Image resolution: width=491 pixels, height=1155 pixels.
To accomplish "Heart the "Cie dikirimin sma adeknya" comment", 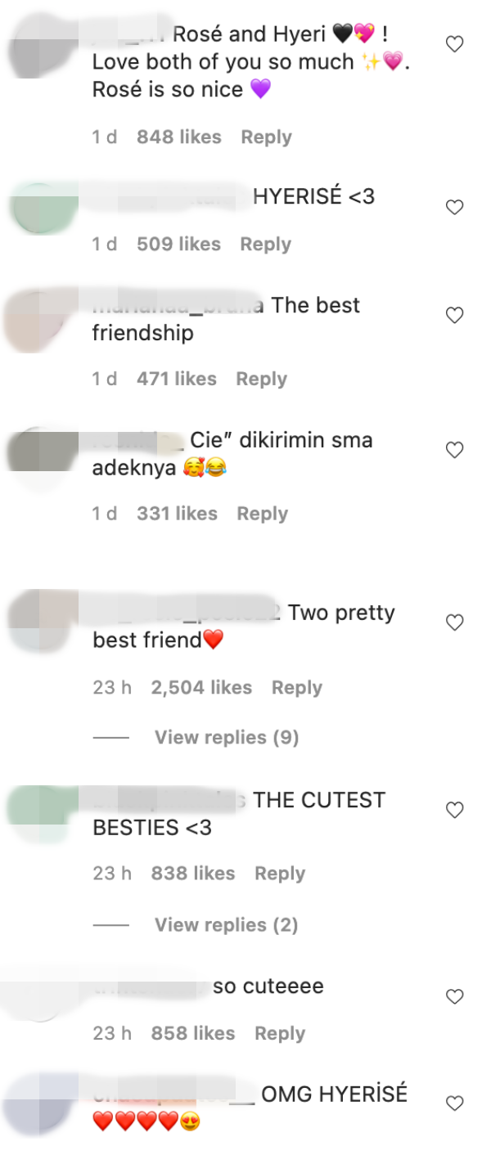I will coord(454,450).
